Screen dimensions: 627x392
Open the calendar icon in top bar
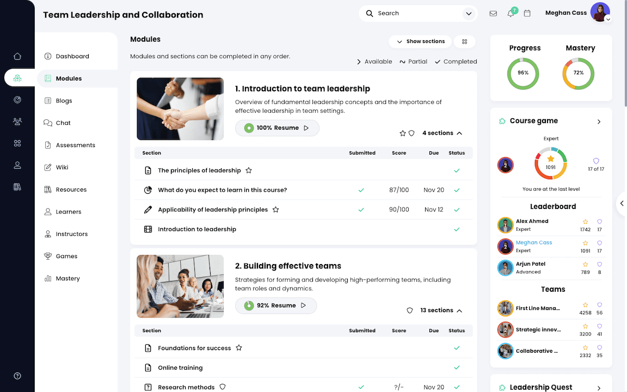[x=527, y=14]
